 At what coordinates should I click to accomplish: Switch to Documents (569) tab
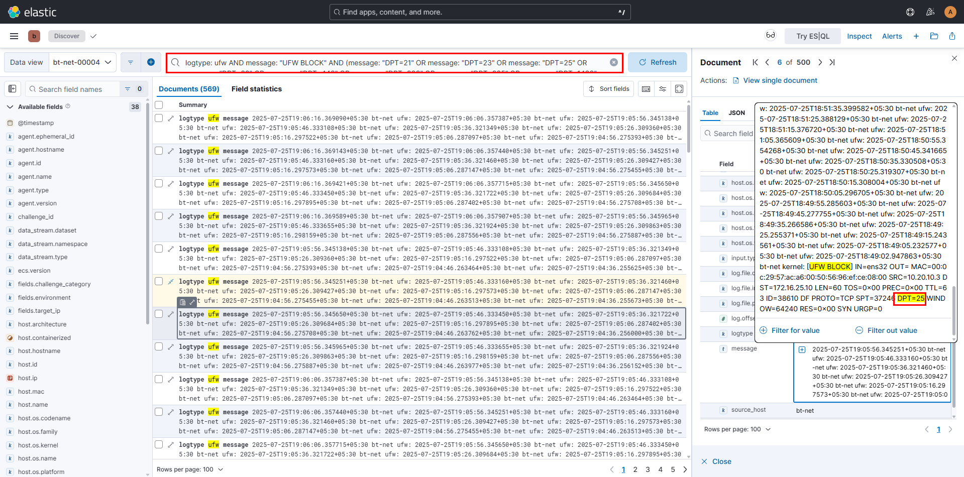(189, 89)
